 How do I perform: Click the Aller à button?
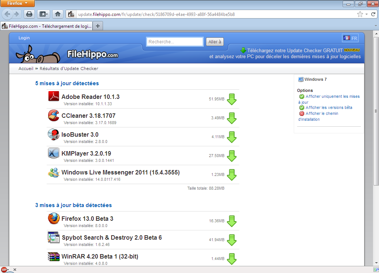(215, 42)
